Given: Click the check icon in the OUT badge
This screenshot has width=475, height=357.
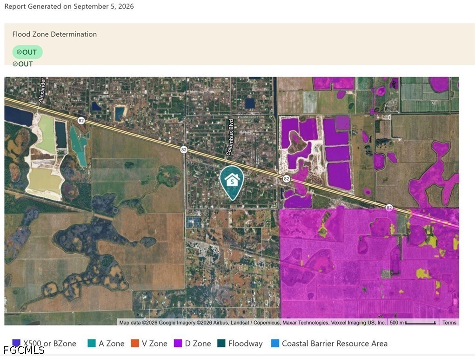Looking at the screenshot, I should click(19, 52).
